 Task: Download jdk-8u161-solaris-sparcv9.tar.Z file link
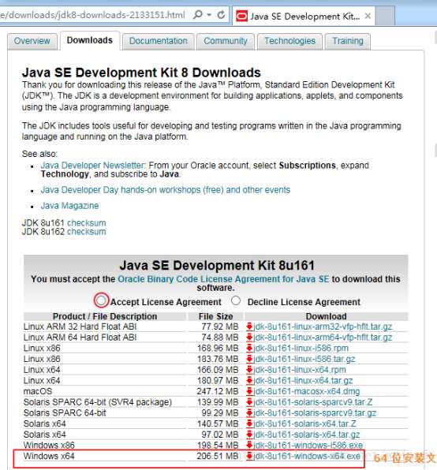(x=313, y=402)
